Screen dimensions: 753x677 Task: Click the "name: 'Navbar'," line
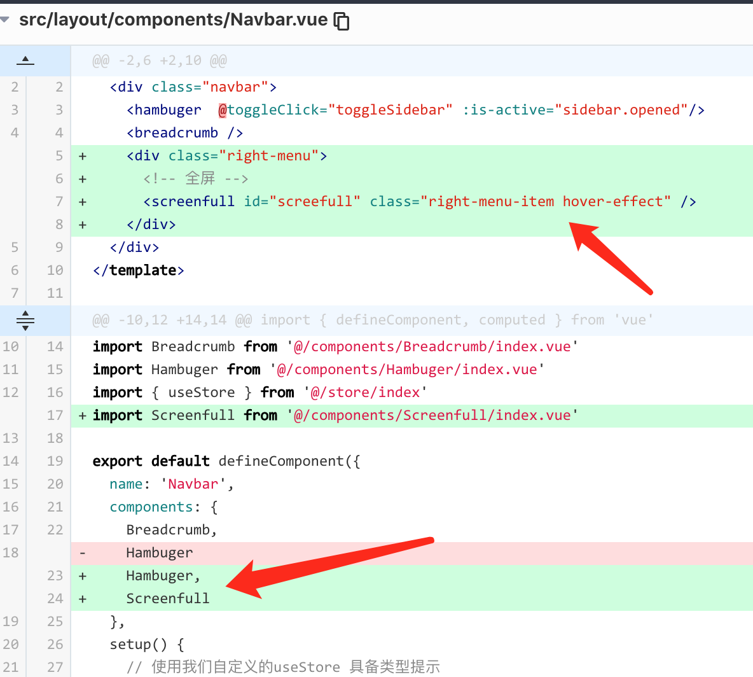172,484
